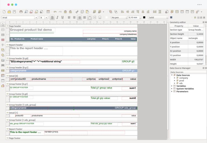Click the Print icon in toolbar
The image size is (207, 143).
(21, 12)
